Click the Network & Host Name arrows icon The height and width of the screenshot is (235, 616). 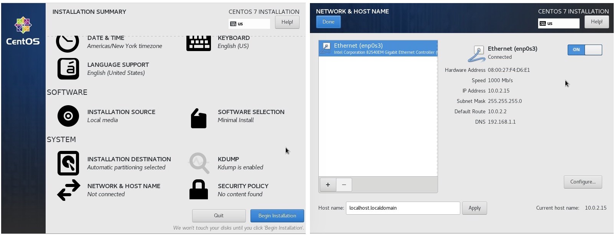tap(69, 190)
